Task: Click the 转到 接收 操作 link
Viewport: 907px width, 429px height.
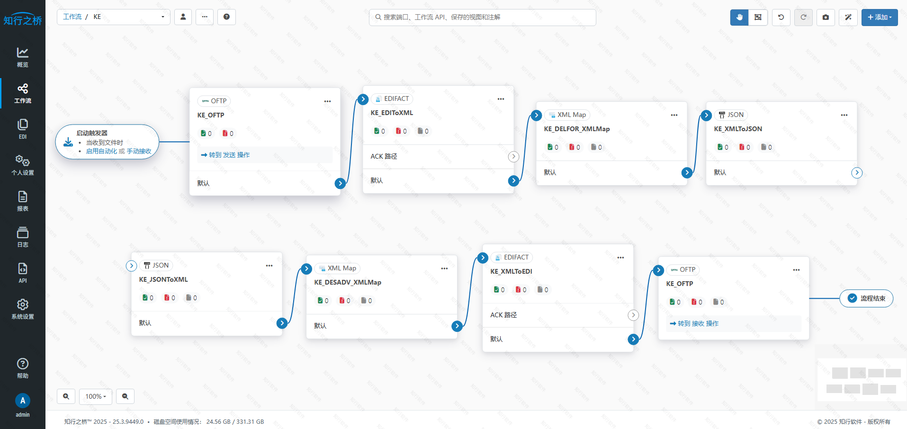Action: pos(694,323)
